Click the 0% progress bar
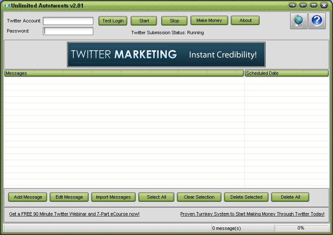This screenshot has height=235, width=333. [301, 228]
